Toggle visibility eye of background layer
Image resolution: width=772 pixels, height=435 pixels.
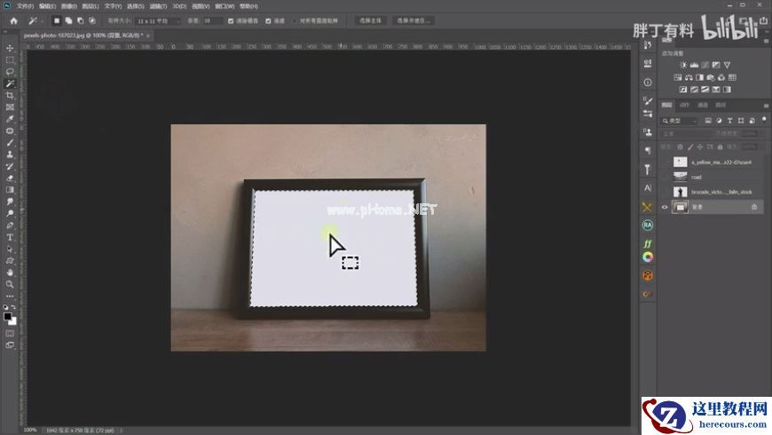click(x=664, y=208)
